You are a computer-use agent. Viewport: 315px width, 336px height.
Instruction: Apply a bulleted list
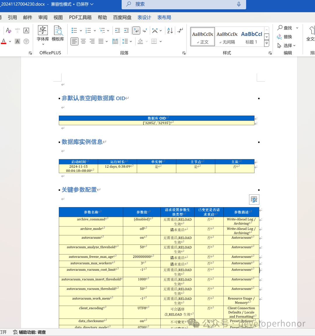click(74, 30)
